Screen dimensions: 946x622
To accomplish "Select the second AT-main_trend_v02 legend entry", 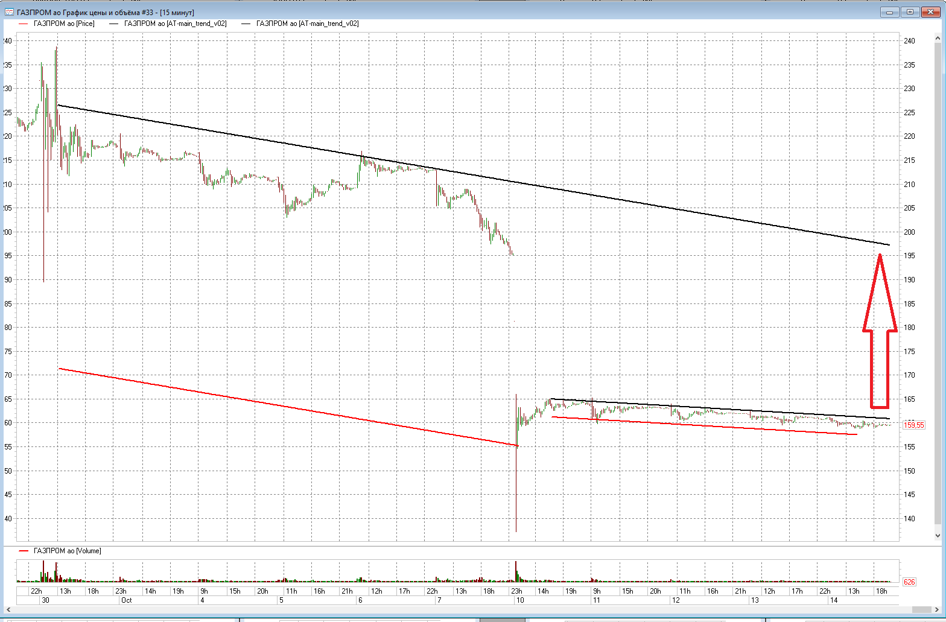I will click(307, 24).
